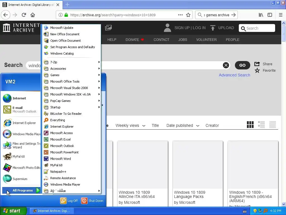Open the DONATE navigation link
The width and height of the screenshot is (286, 215).
point(135,40)
